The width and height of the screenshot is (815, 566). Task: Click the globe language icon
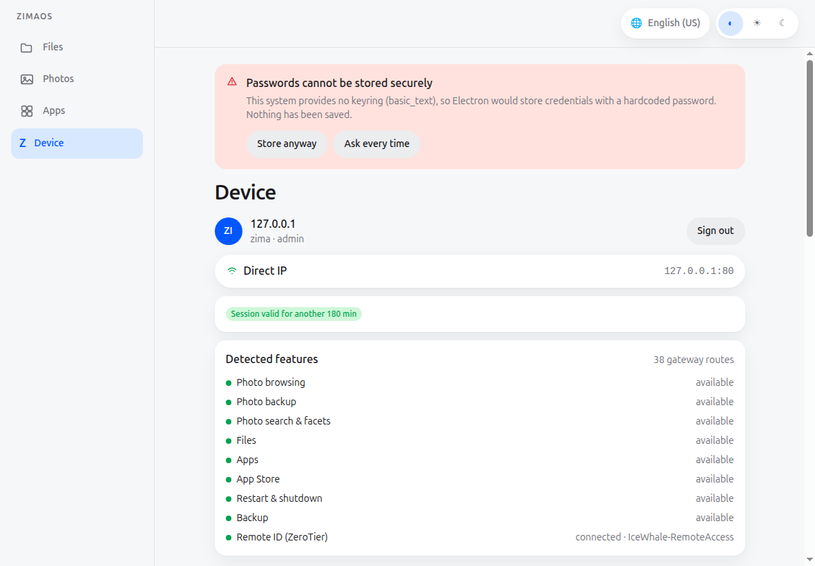(636, 23)
